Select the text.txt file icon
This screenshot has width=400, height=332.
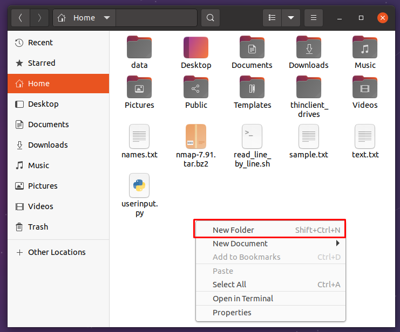click(365, 136)
